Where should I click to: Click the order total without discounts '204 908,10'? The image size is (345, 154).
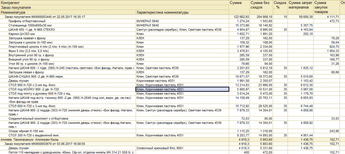[265, 17]
